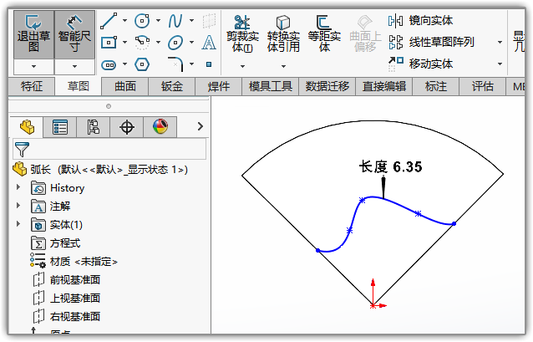
Task: Select the Ellipse sketch tool
Action: coord(175,43)
